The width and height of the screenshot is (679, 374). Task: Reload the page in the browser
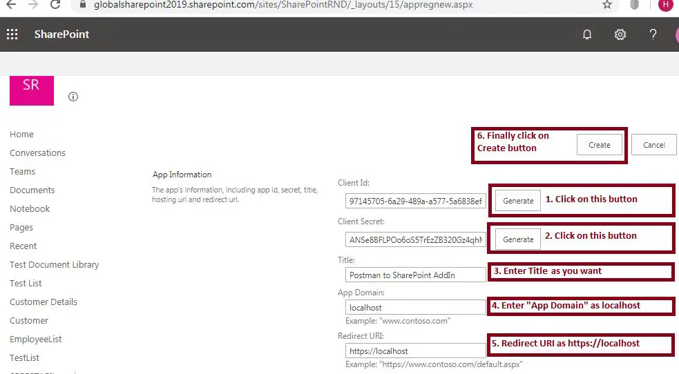pos(55,4)
